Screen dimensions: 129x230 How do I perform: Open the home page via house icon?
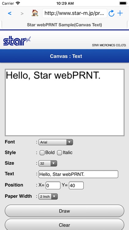35,13
